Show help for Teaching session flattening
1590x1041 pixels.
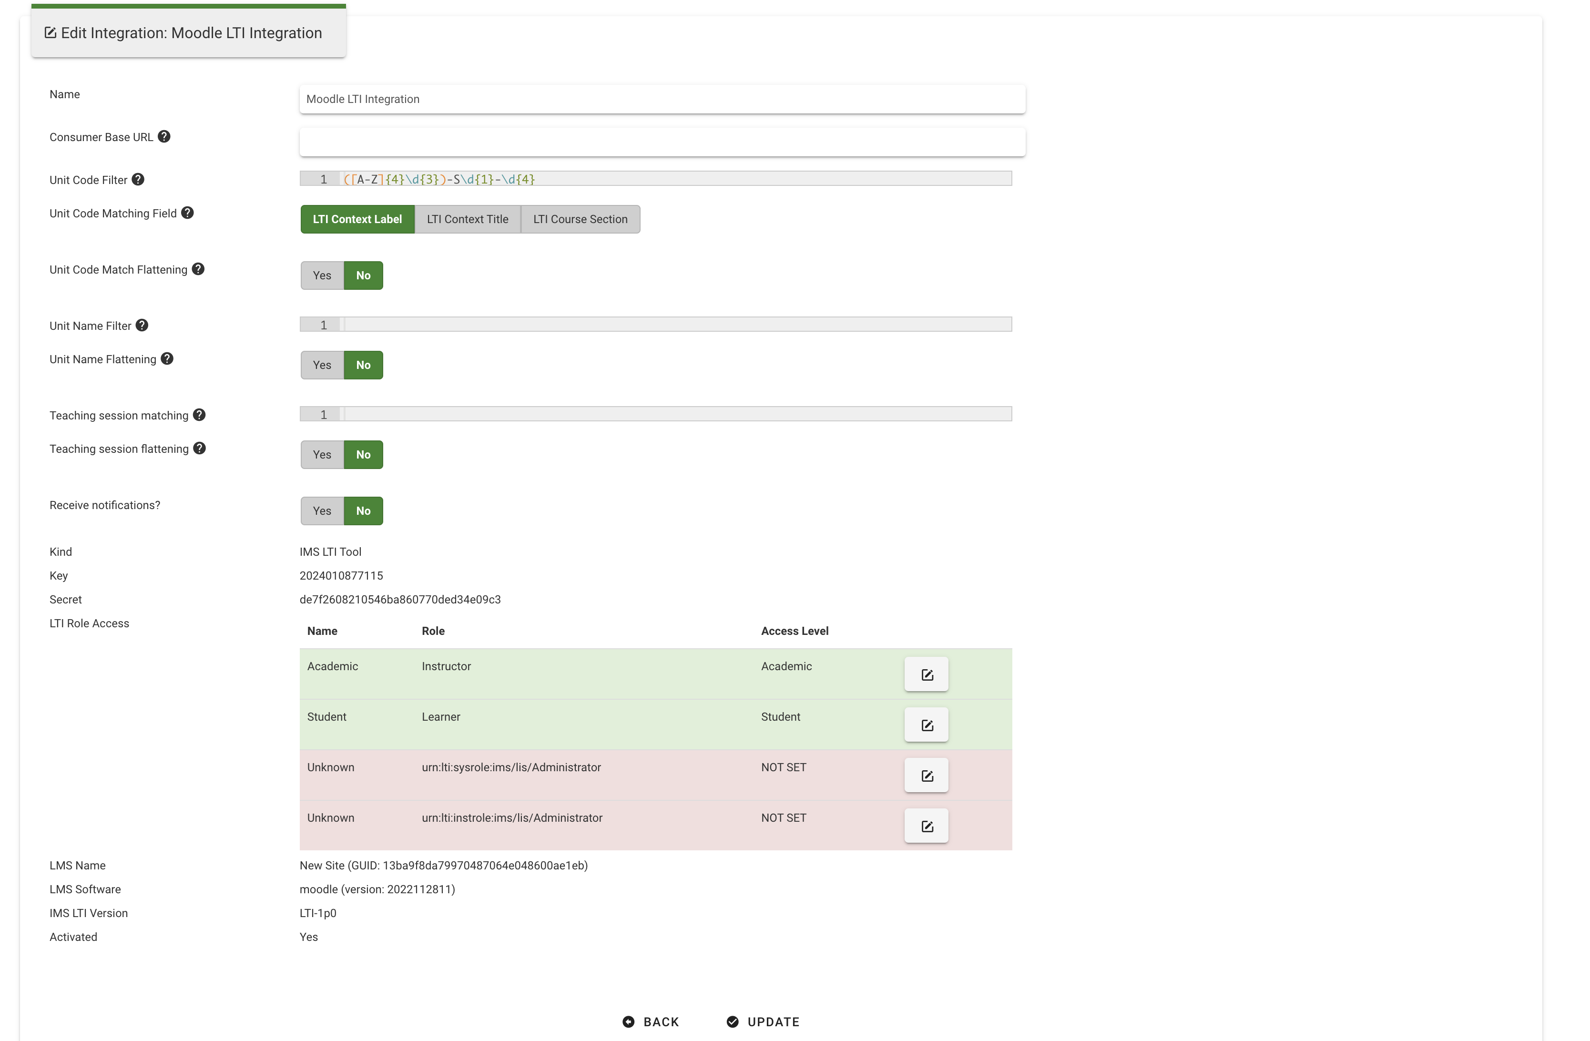pos(199,449)
